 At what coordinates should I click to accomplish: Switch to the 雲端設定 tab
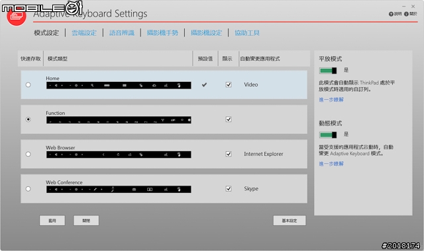(x=84, y=33)
